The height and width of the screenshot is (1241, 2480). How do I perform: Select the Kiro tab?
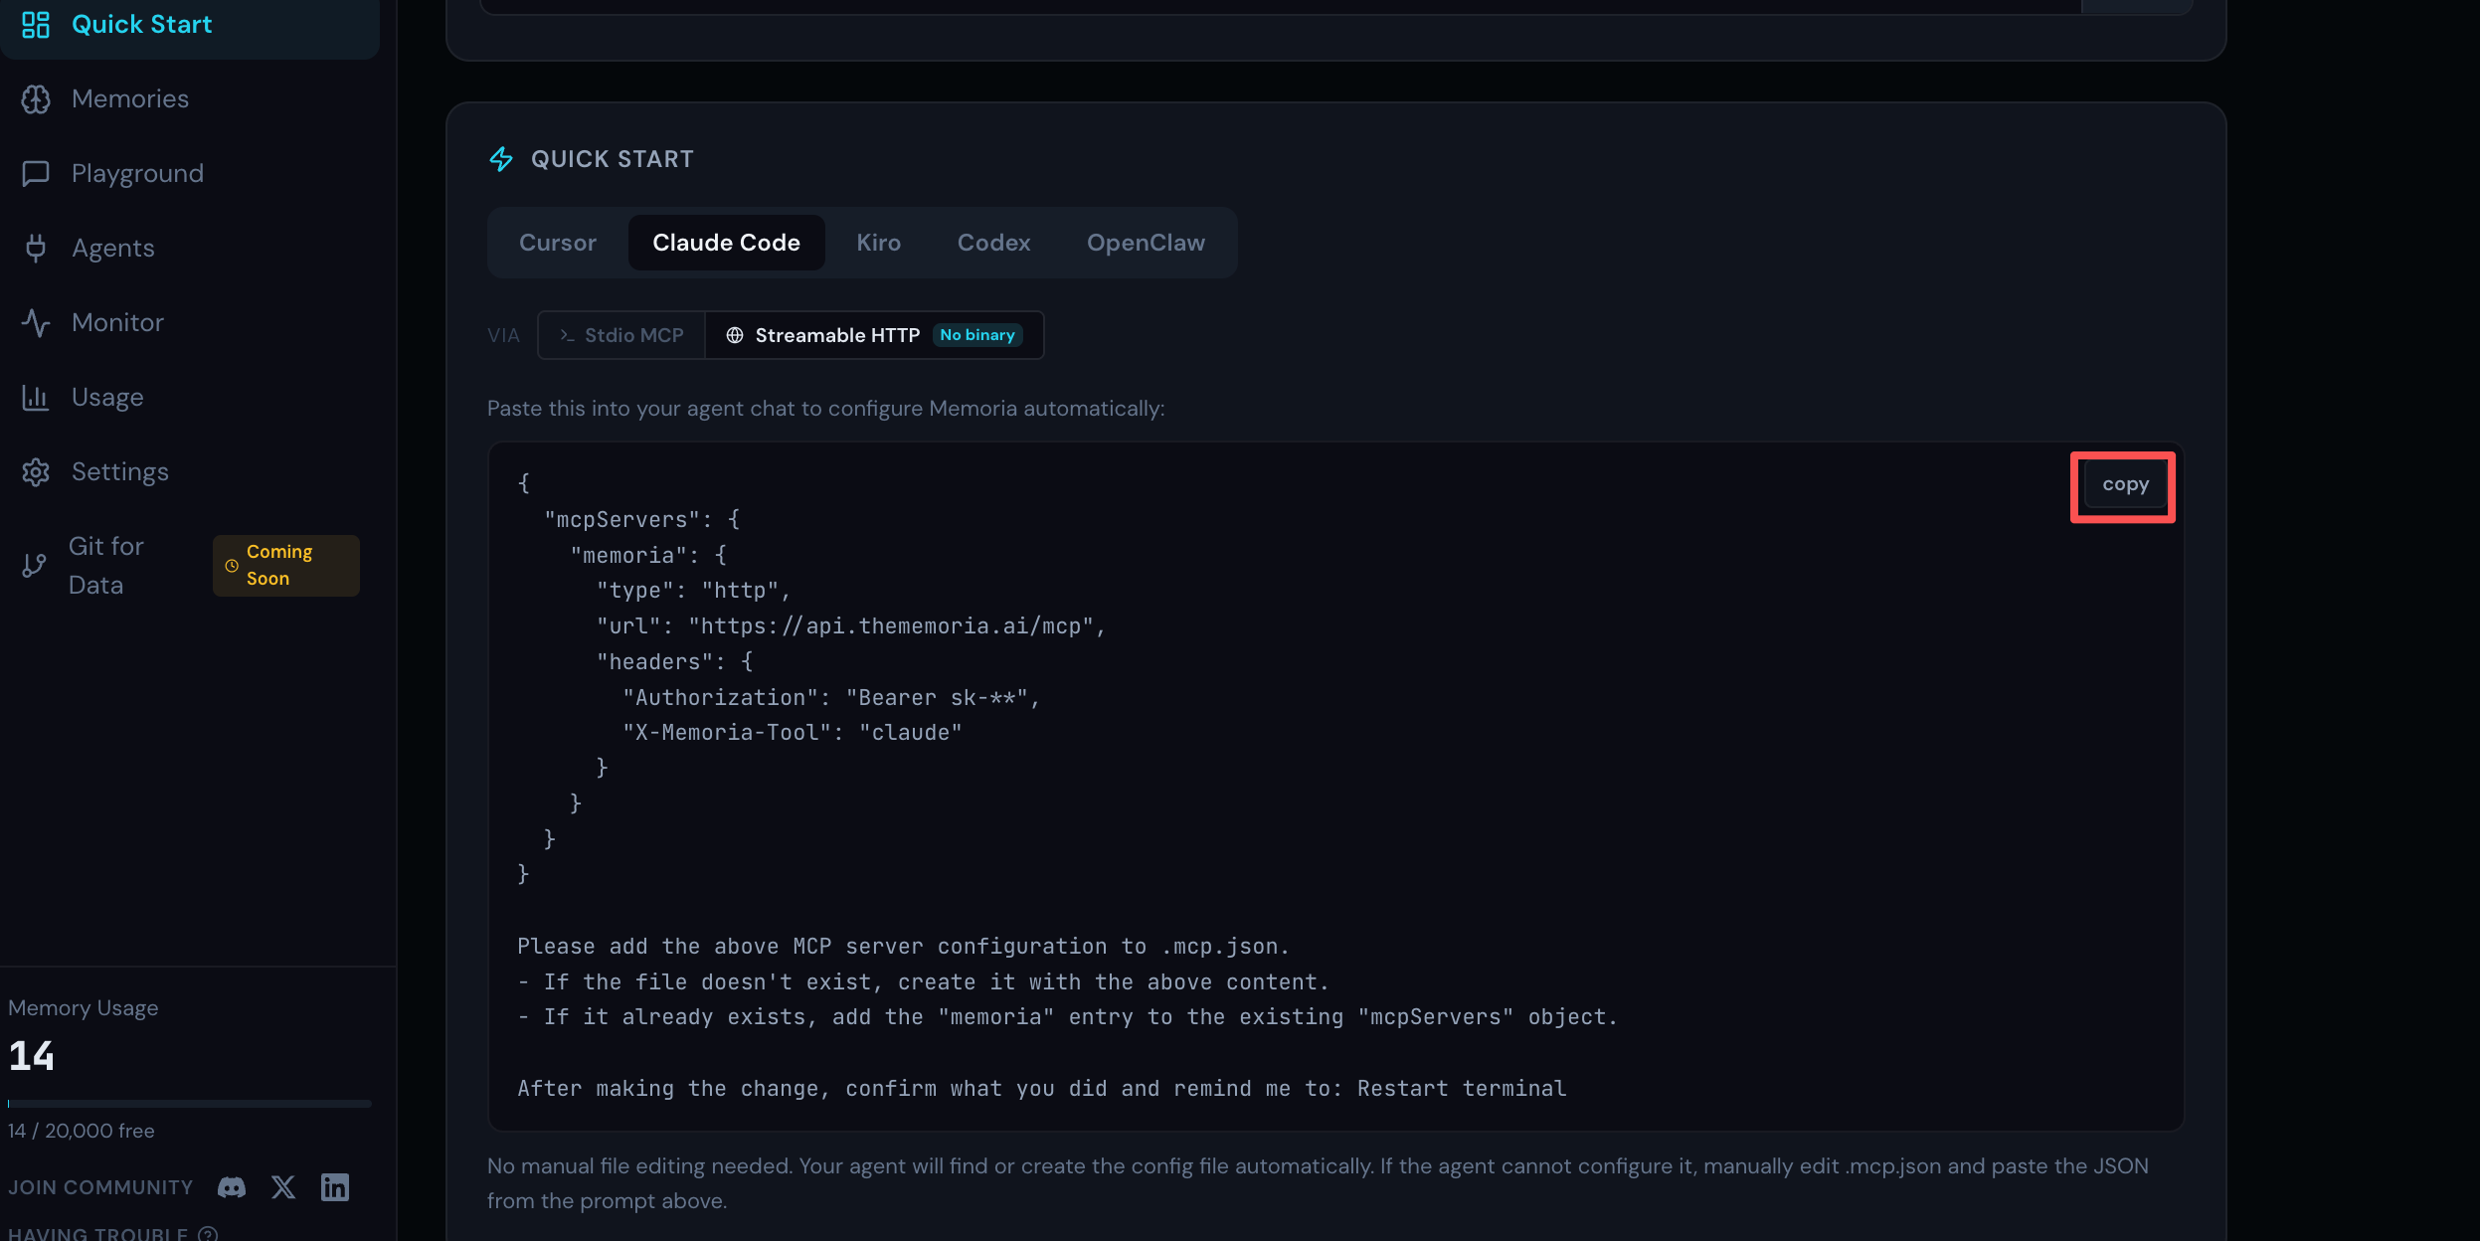878,243
